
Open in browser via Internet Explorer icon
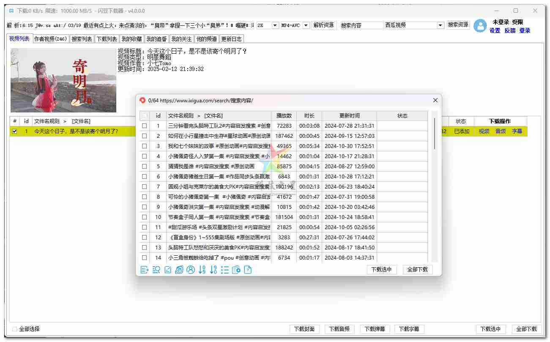coord(179,270)
